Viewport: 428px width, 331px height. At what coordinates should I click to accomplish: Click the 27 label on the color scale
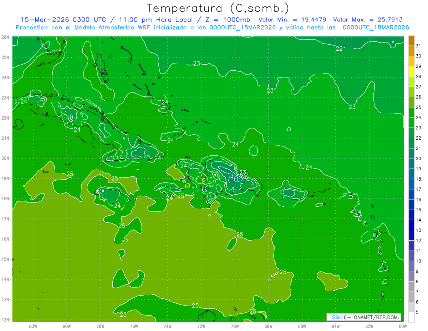[418, 86]
